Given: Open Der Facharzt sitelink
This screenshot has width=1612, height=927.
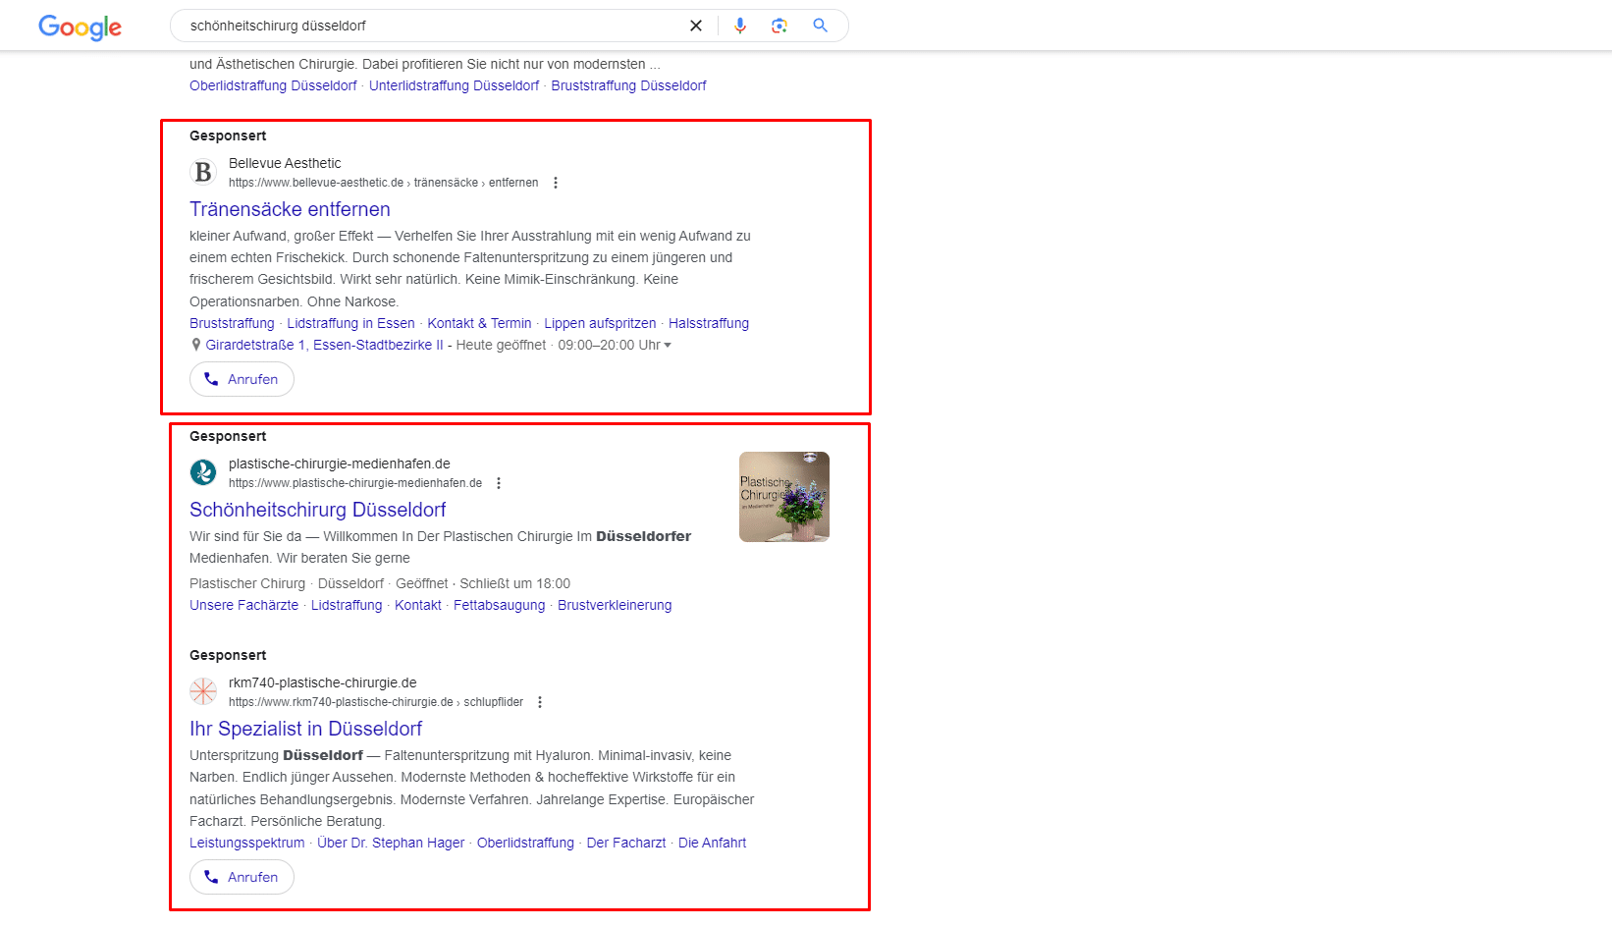Looking at the screenshot, I should (x=626, y=843).
